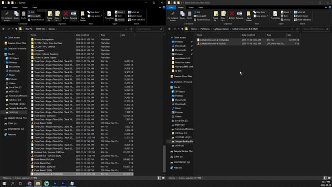The width and height of the screenshot is (332, 187).
Task: Select X-Men vs. Street Fighter folder
Action: pos(46,58)
